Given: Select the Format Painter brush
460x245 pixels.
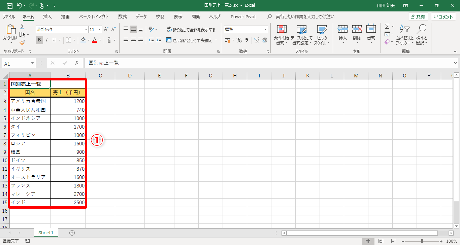Looking at the screenshot, I should 22,42.
